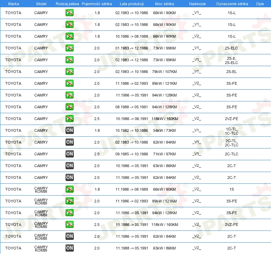Click the ON icon for the 2C-TL, 2C-TLC engine
This screenshot has width=271, height=254.
(70, 142)
